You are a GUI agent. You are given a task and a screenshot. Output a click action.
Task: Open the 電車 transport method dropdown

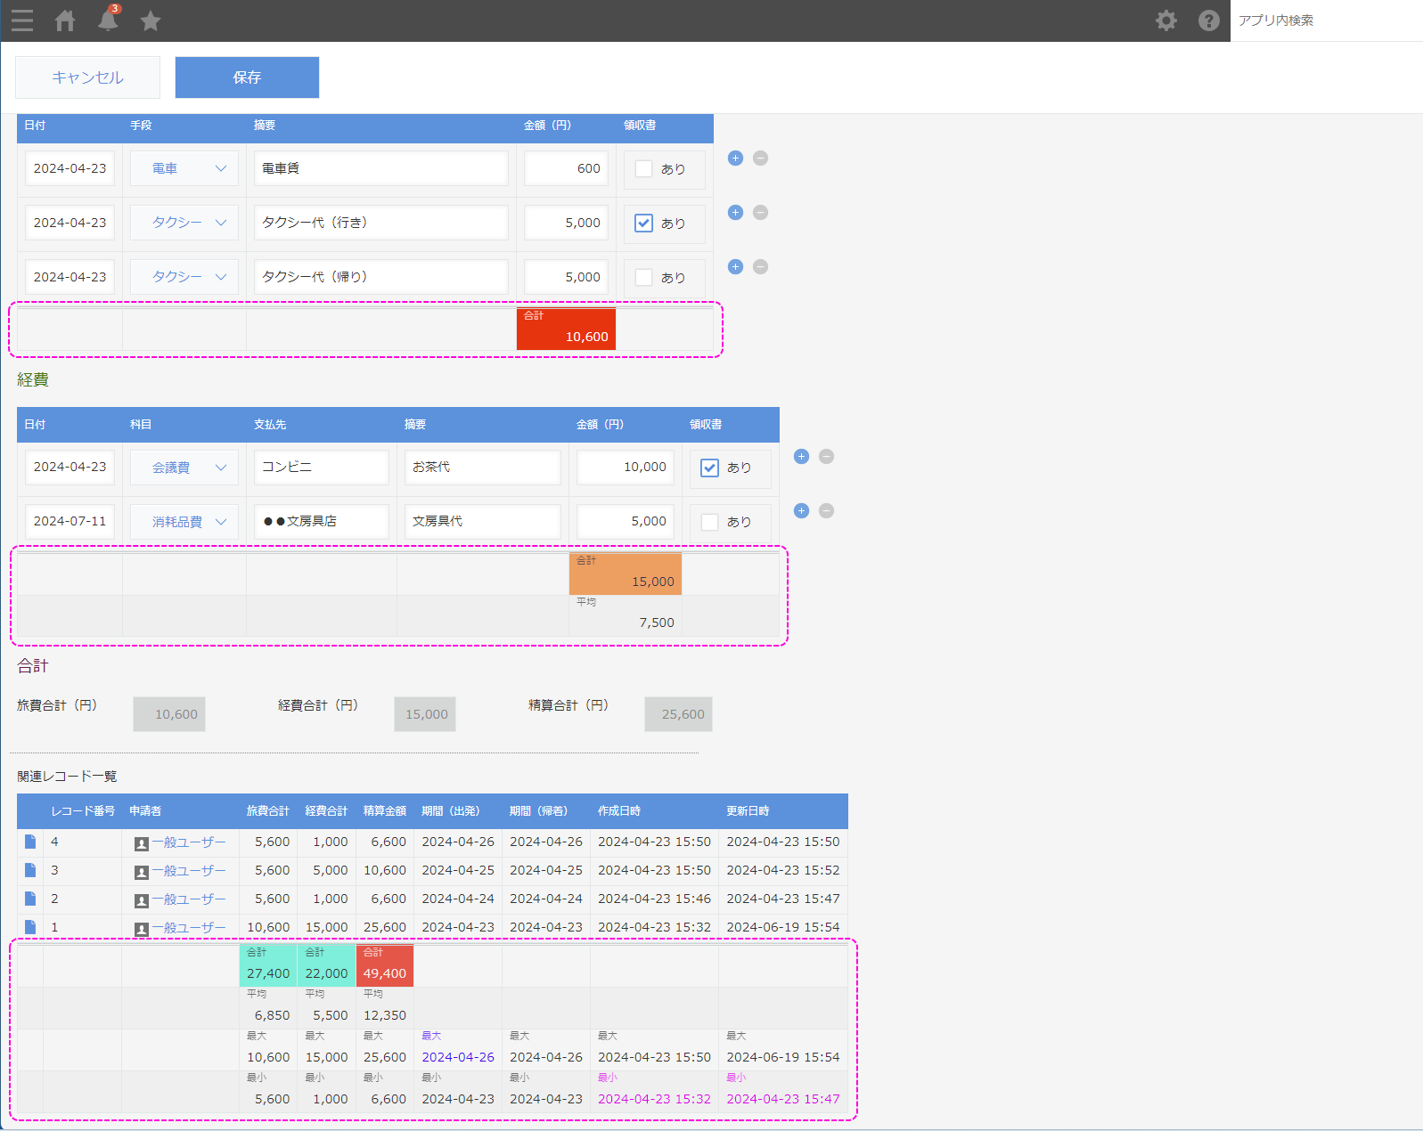coord(184,169)
